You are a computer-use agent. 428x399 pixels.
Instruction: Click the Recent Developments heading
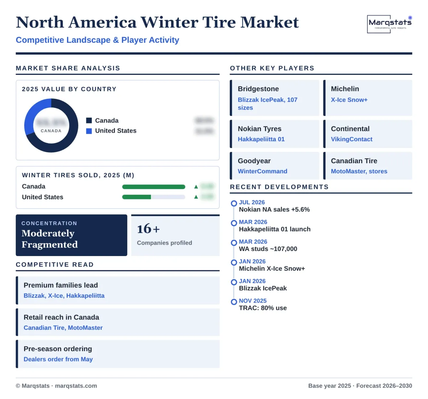(x=279, y=187)
